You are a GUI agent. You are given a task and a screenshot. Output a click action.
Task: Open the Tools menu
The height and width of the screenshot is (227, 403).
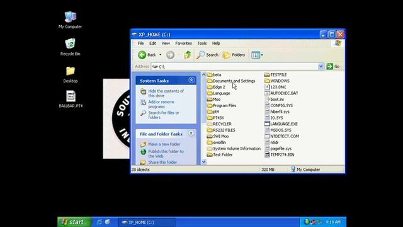[x=202, y=44]
